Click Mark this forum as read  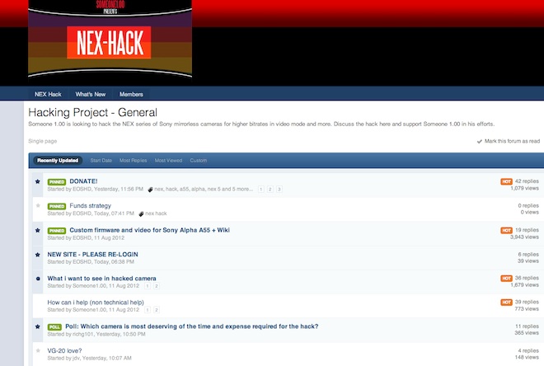[512, 141]
